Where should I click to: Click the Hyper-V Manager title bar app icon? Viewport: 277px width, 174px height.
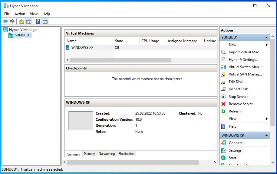(6, 6)
